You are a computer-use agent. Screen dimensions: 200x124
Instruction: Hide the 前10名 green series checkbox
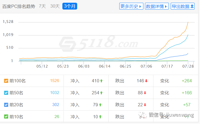(x=6, y=117)
